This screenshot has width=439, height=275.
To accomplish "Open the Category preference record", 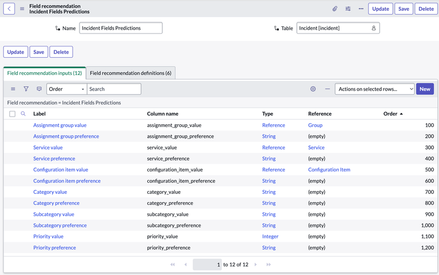I will click(56, 203).
